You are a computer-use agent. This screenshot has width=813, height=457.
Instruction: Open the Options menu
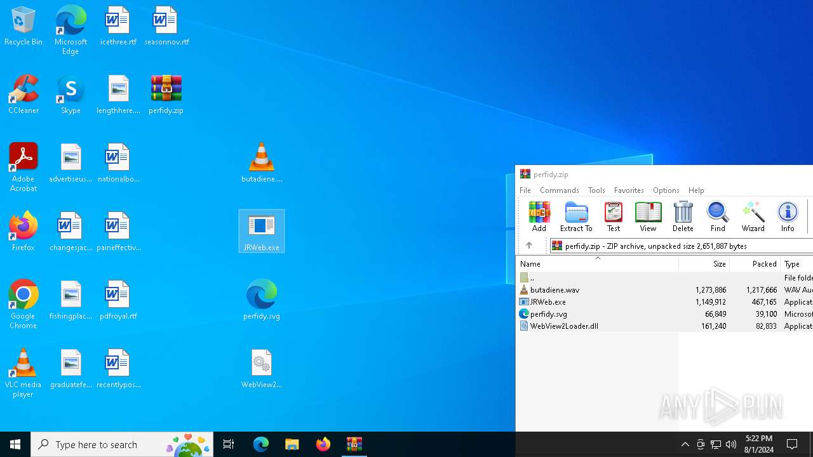[x=666, y=190]
